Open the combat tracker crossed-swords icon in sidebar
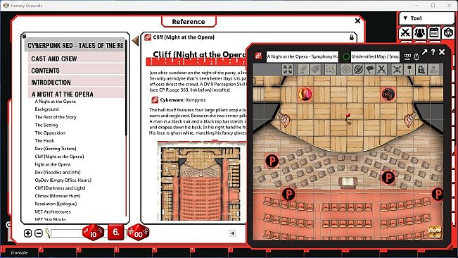 click(405, 32)
